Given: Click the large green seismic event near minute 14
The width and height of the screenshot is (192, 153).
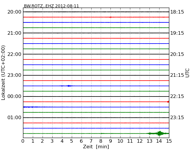Looking at the screenshot, I should (x=160, y=134).
